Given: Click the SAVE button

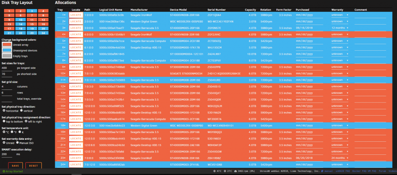Looking at the screenshot, I should coord(15,165).
